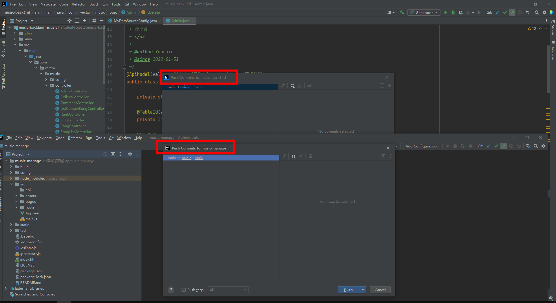Select SongController in project tree
The width and height of the screenshot is (556, 303).
73,126
